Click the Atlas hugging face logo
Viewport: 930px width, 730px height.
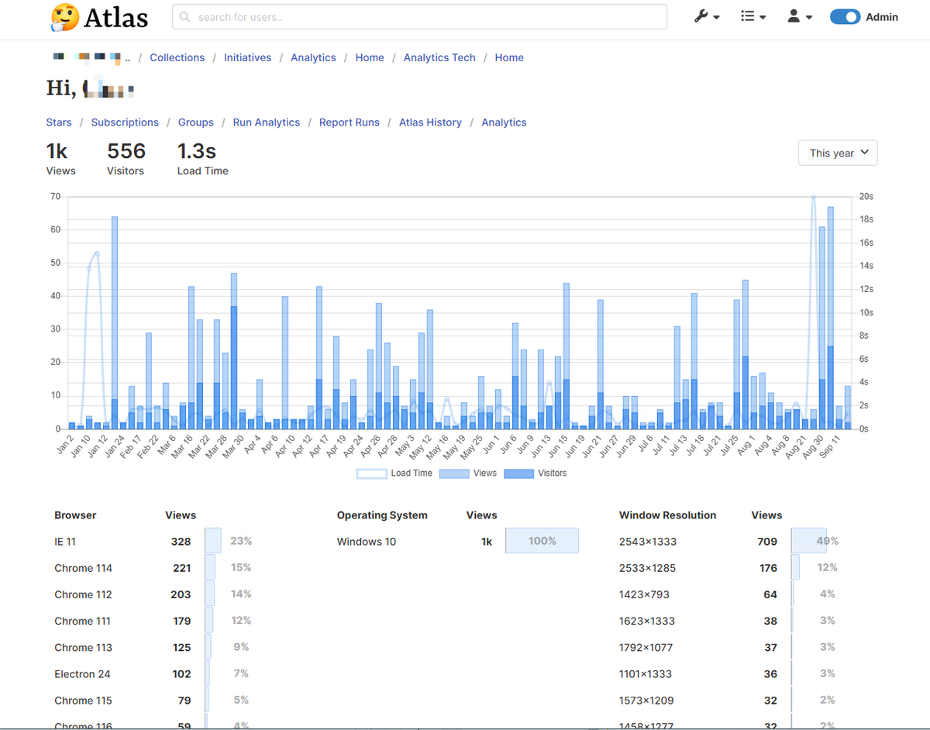(x=66, y=17)
